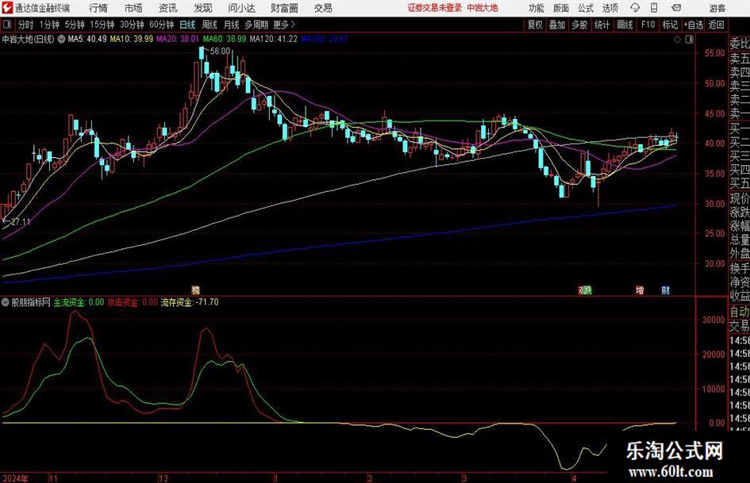
Task: Select the 周线 weekly chart tab
Action: pyautogui.click(x=210, y=25)
